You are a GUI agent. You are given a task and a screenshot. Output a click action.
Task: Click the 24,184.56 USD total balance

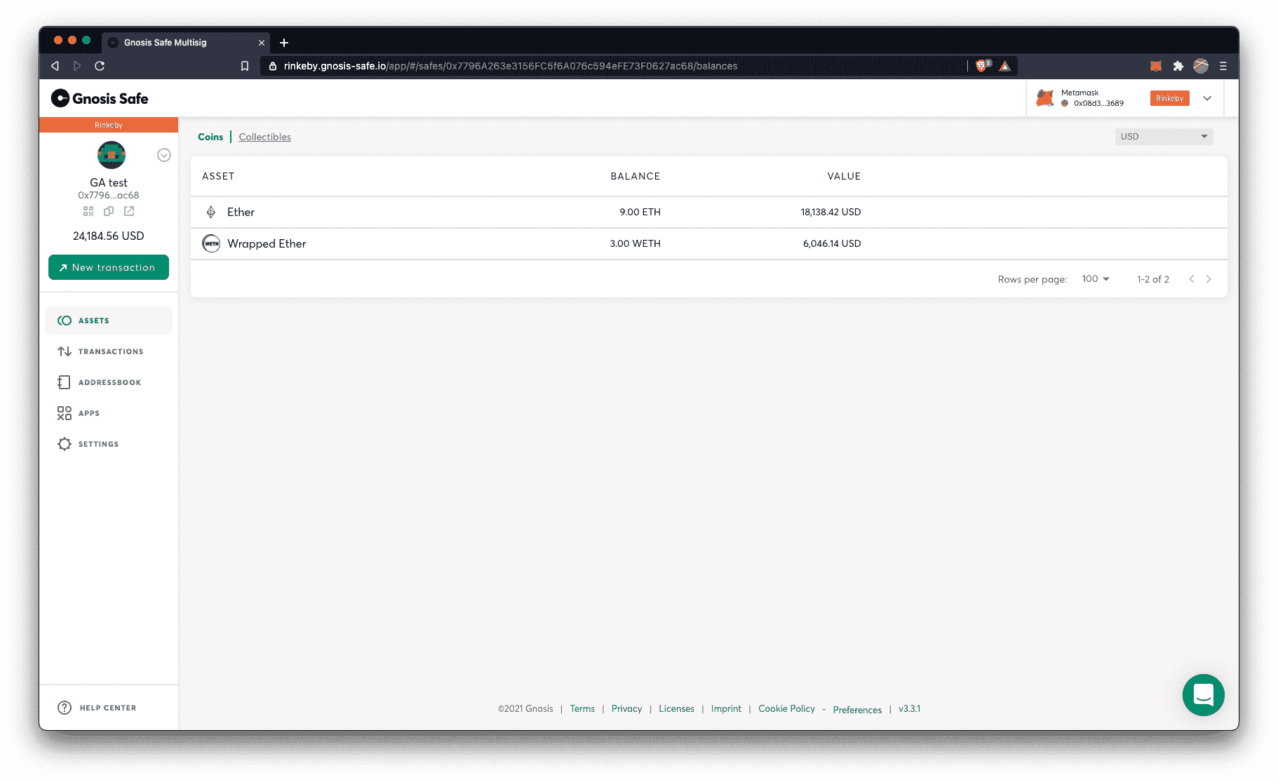click(109, 236)
